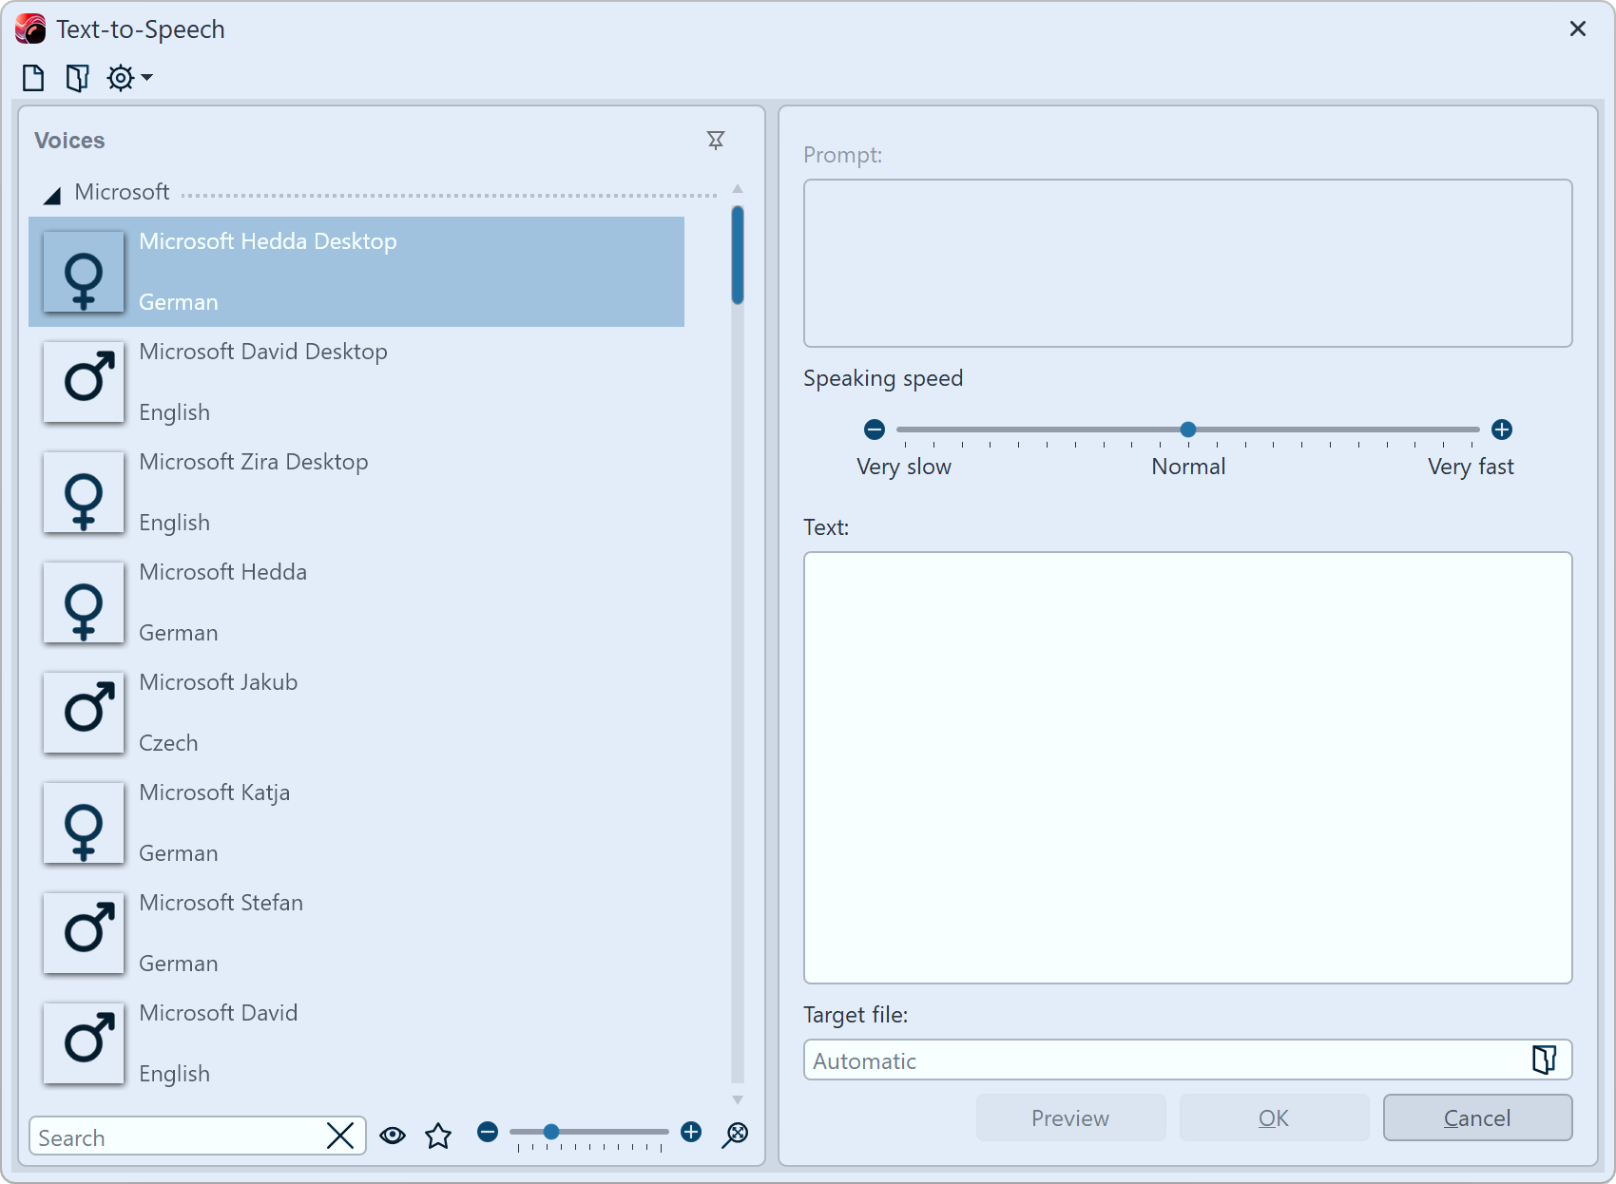Click the Preview button
The image size is (1616, 1184).
pos(1070,1117)
